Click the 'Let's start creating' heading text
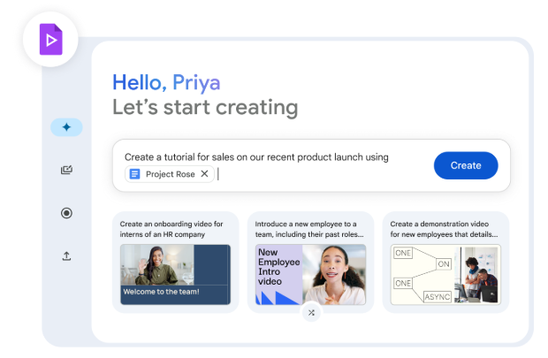This screenshot has height=358, width=548. [x=205, y=108]
